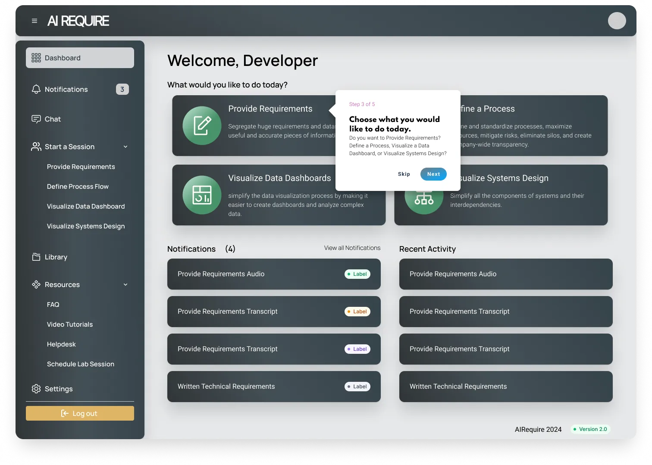Open Written Technical Requirements in Recent Activity
The width and height of the screenshot is (652, 465).
point(506,387)
